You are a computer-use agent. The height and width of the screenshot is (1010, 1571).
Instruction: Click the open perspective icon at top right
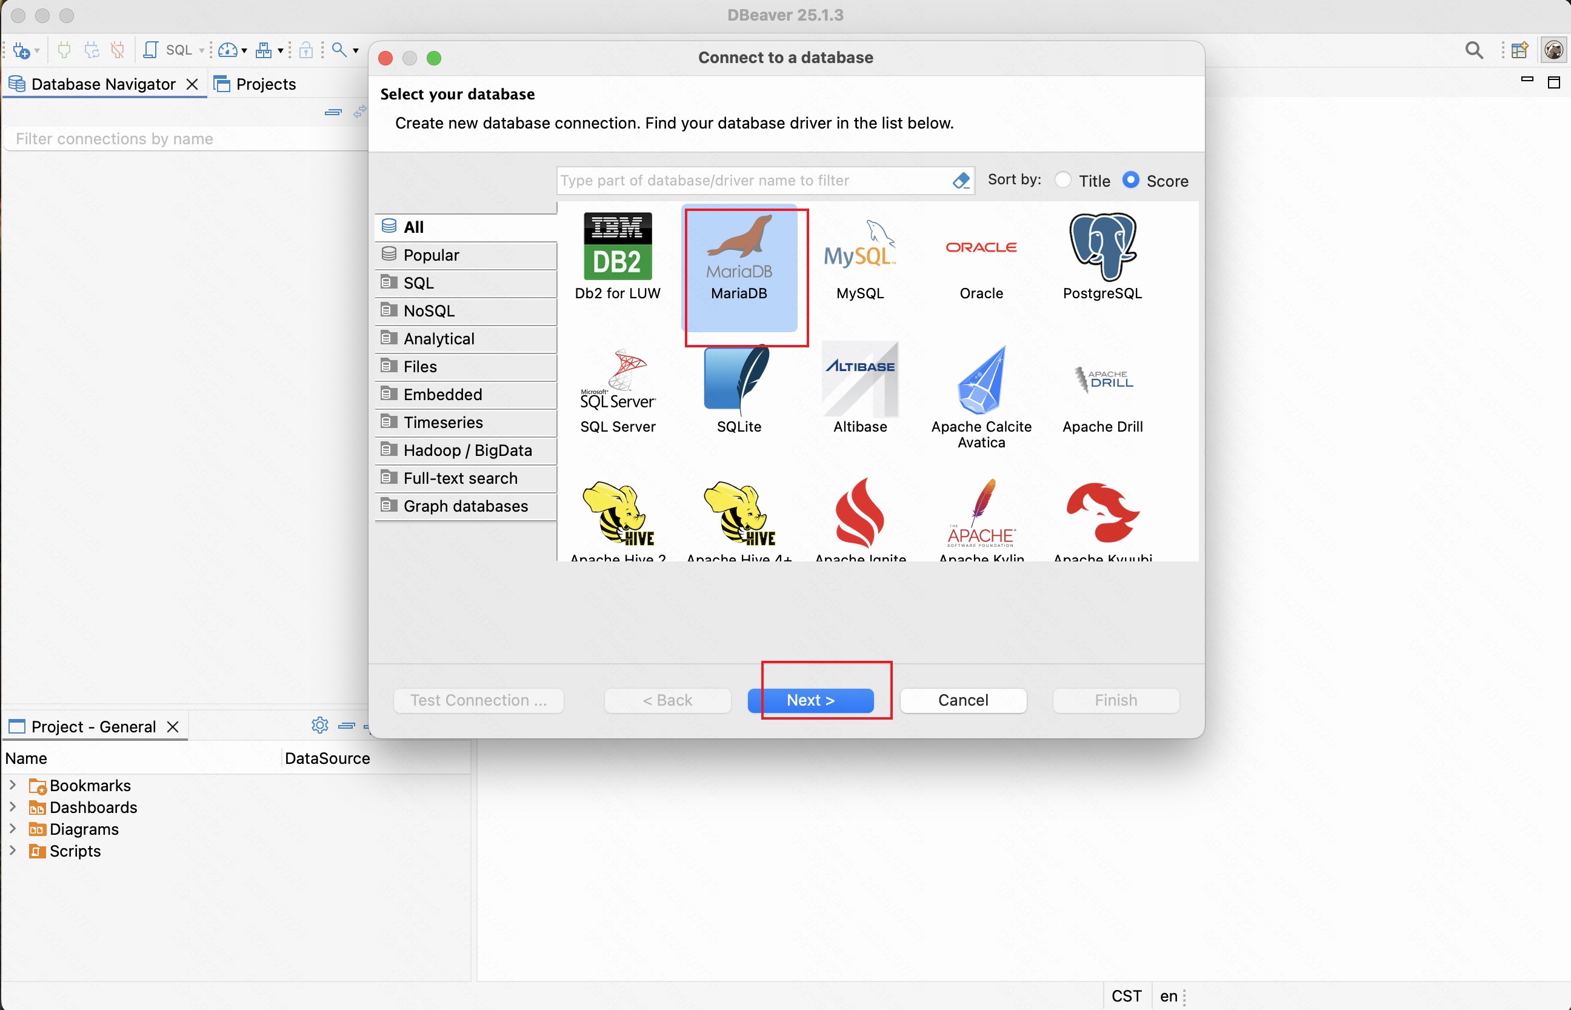(x=1520, y=50)
